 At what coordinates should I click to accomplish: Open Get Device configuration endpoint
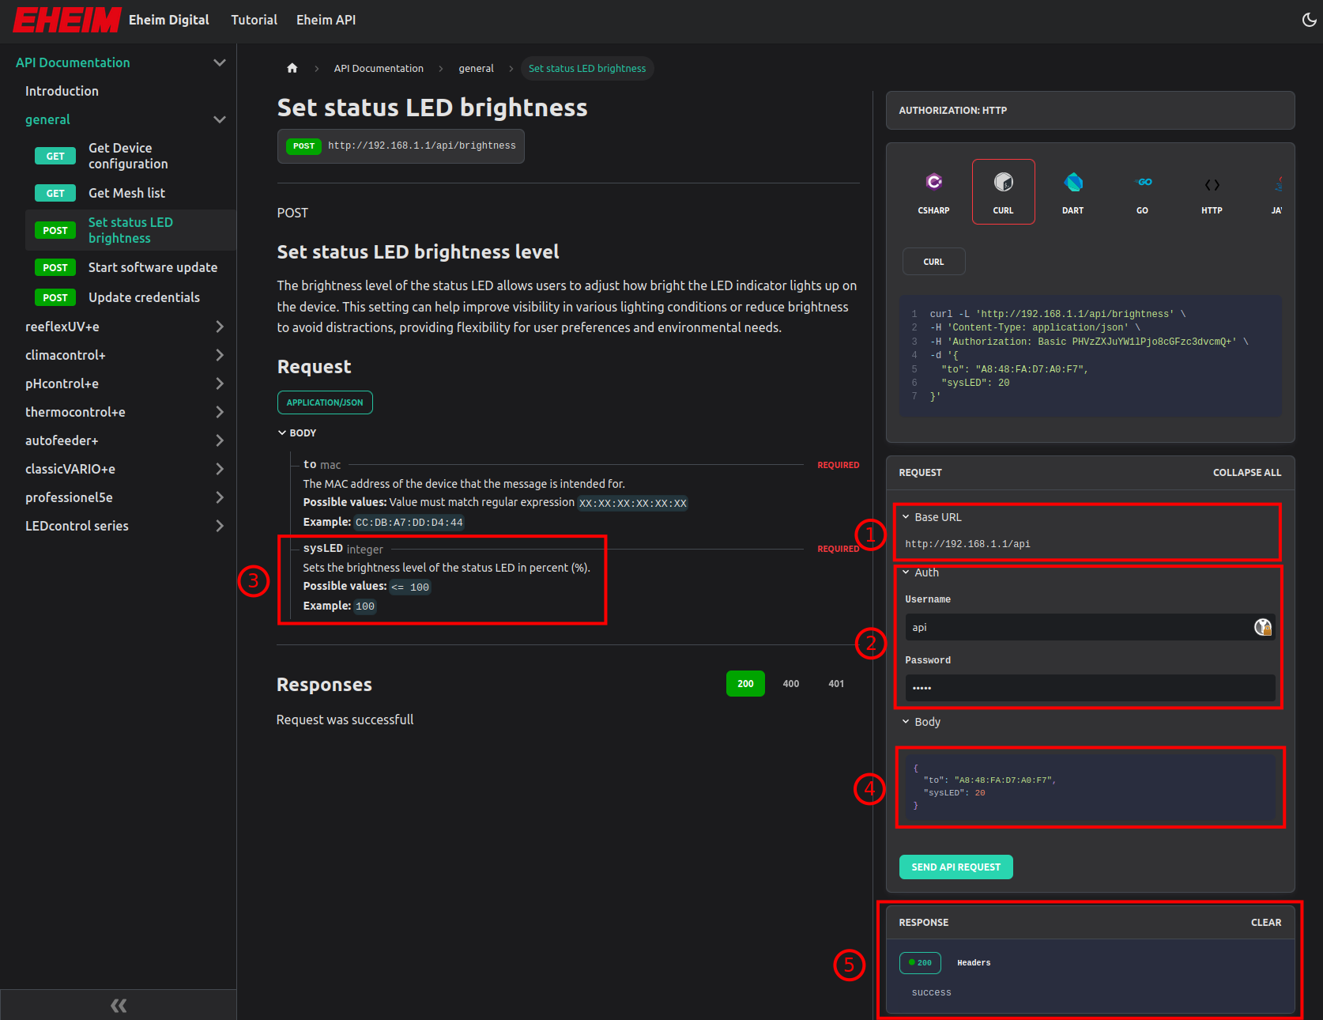tap(128, 156)
